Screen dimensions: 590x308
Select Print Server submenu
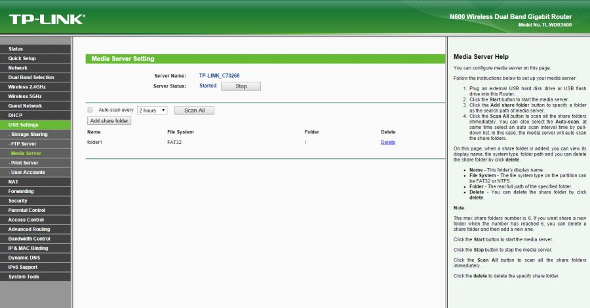click(24, 163)
